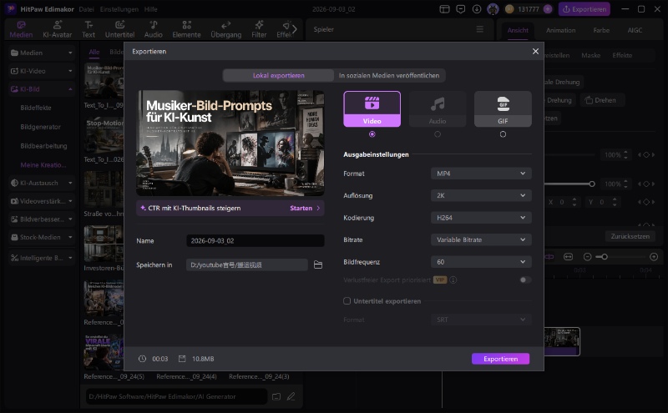
Task: Open the user avatar profile
Action: point(493,9)
